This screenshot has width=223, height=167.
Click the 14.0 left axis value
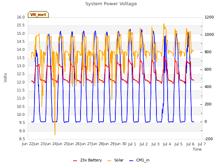click(21, 50)
